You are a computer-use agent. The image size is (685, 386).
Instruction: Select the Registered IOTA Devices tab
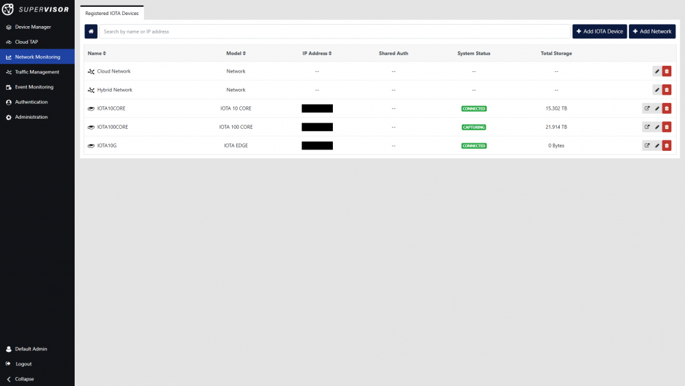(112, 13)
